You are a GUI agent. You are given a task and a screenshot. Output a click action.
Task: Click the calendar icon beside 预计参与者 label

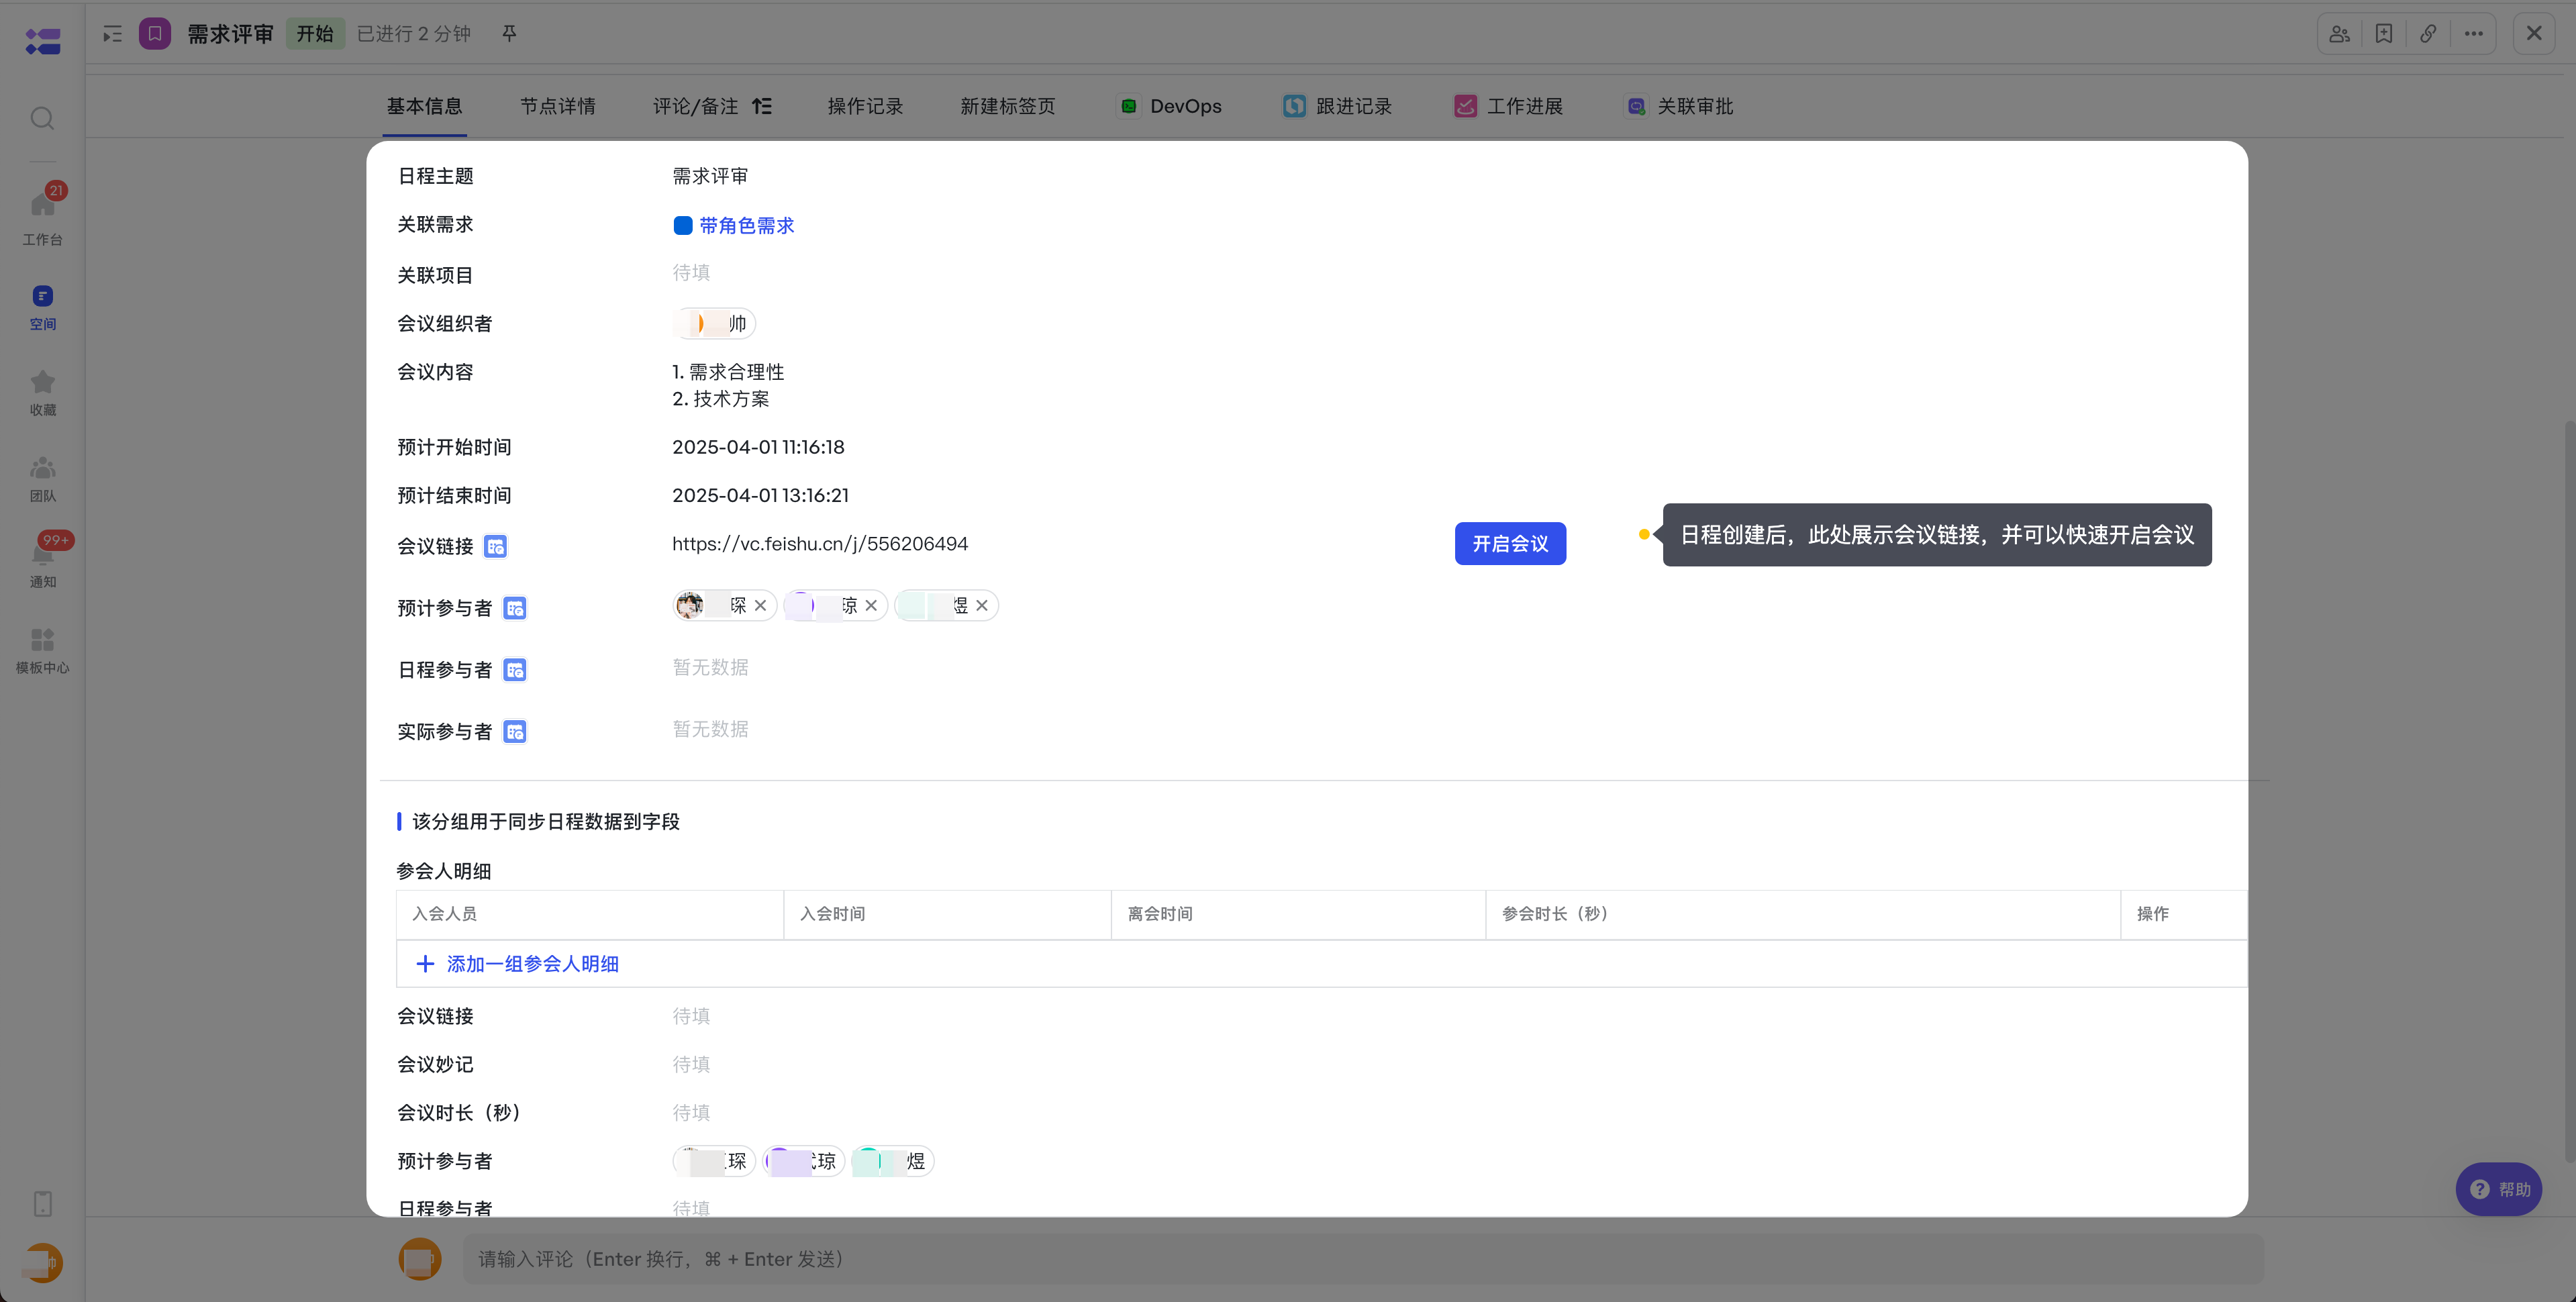(x=515, y=608)
